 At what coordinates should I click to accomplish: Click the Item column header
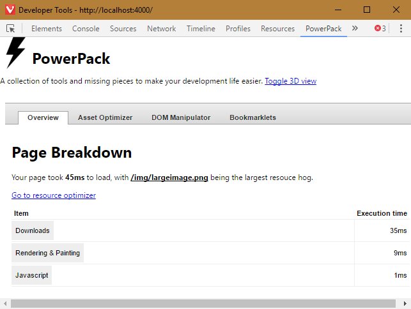(x=21, y=213)
